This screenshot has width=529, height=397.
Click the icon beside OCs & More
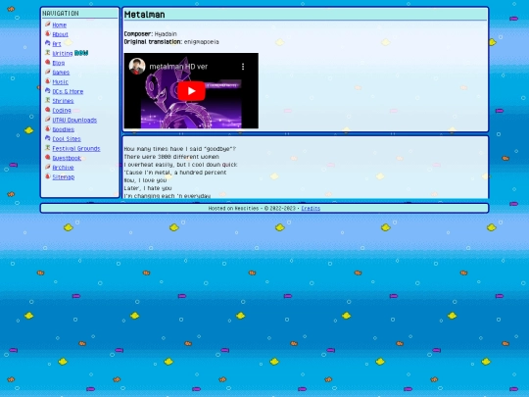(48, 91)
